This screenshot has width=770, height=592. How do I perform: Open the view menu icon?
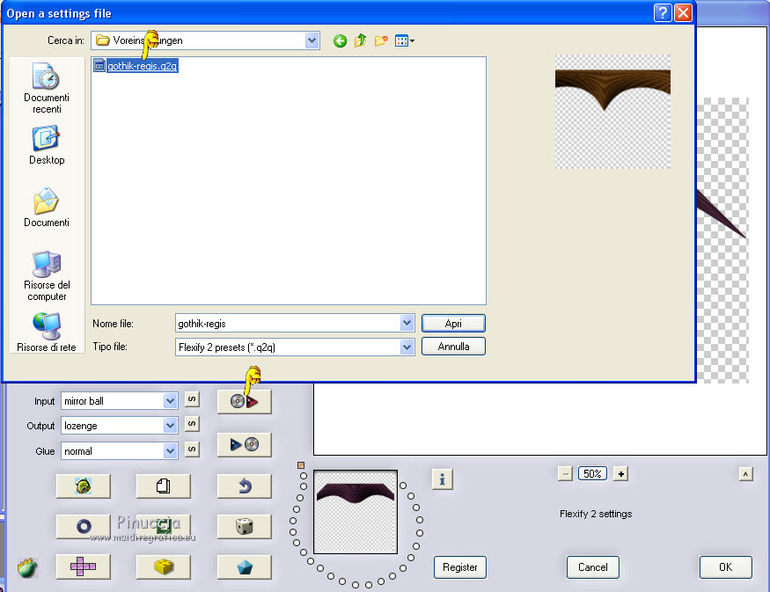(404, 40)
